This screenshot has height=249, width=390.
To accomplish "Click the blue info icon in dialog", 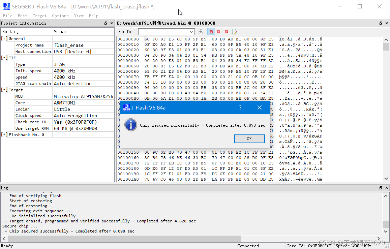I will (131, 125).
